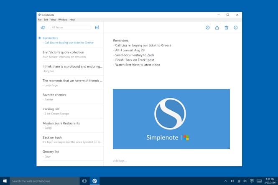Screen dimensions: 278x185
Task: Click the share note icon
Action: (x=217, y=28)
